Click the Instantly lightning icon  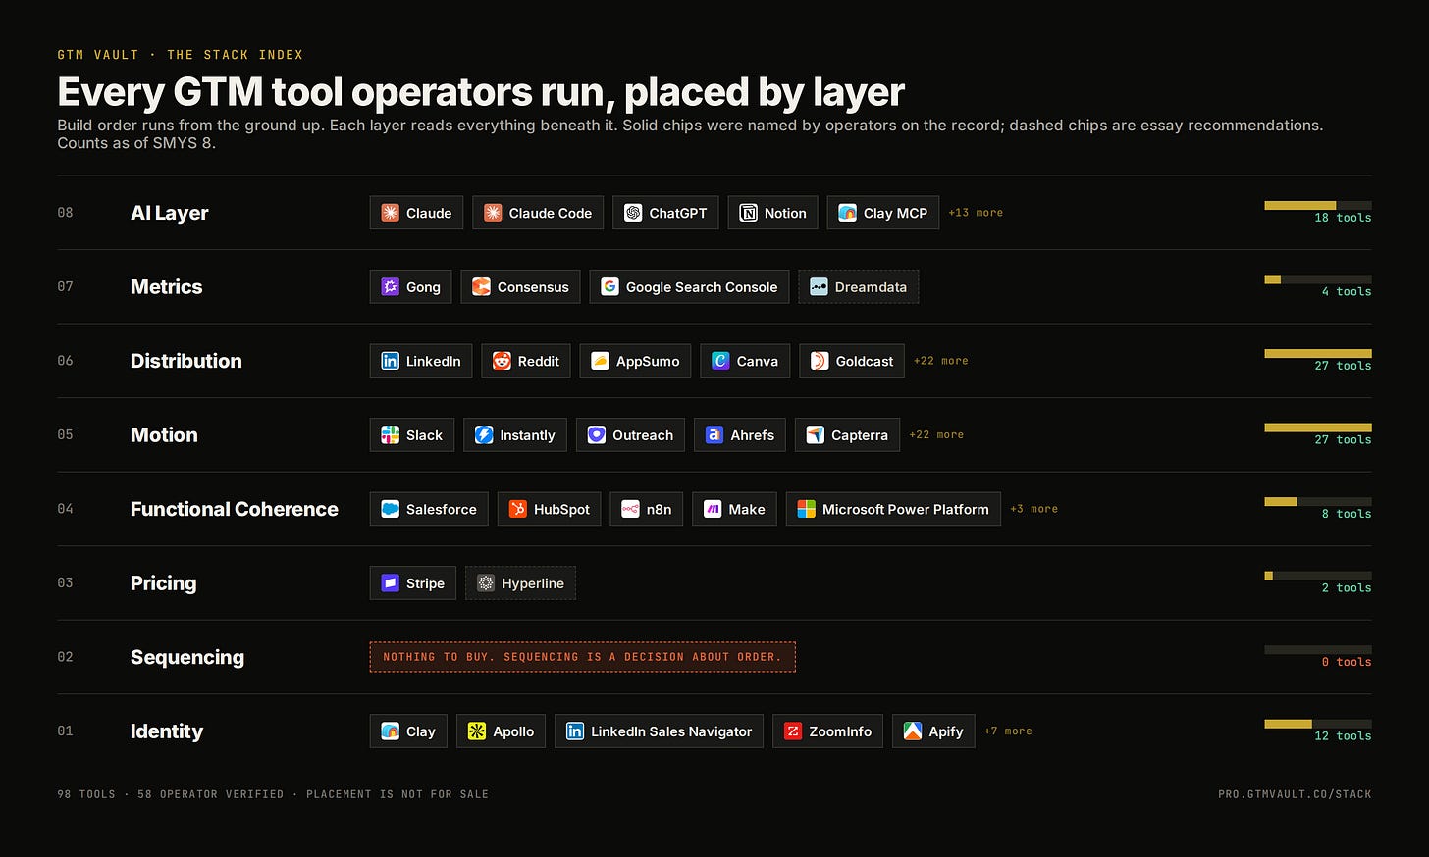[484, 434]
